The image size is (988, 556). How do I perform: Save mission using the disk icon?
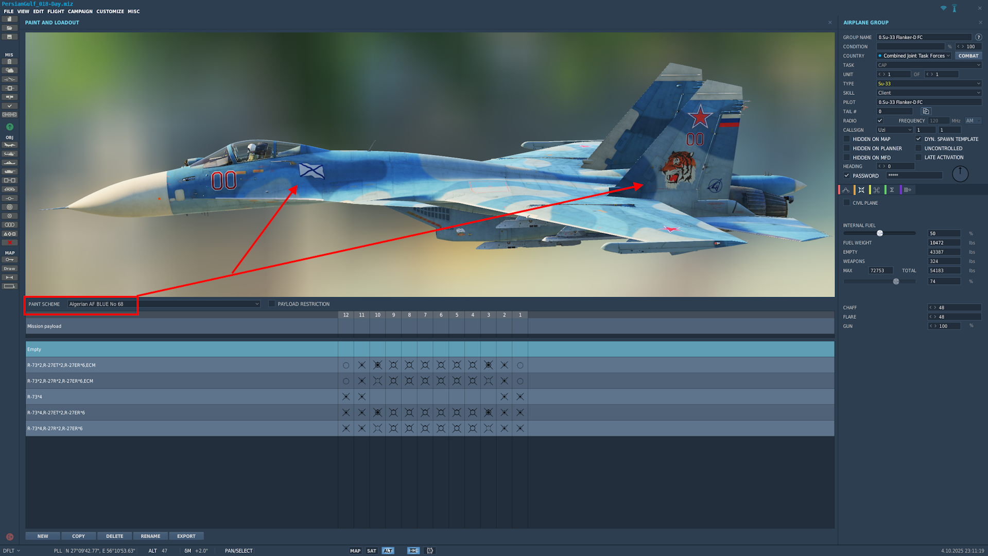[x=9, y=37]
